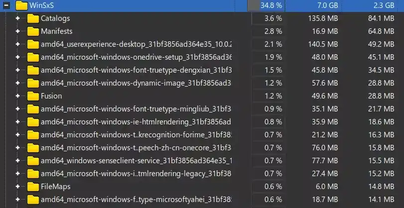Select the font-truetype-dengxian folder row
This screenshot has height=208, width=404.
pyautogui.click(x=135, y=70)
